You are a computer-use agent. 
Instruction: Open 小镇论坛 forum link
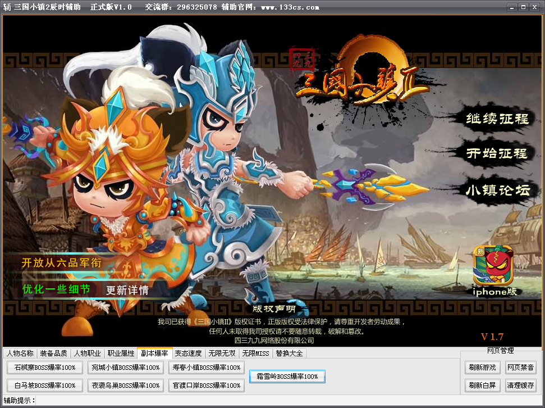497,190
